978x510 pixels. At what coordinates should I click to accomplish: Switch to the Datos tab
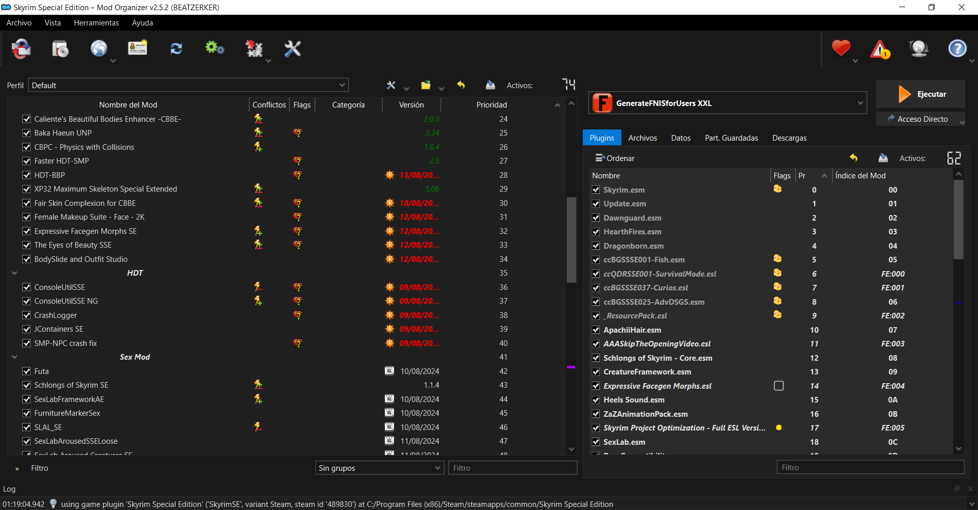point(681,138)
